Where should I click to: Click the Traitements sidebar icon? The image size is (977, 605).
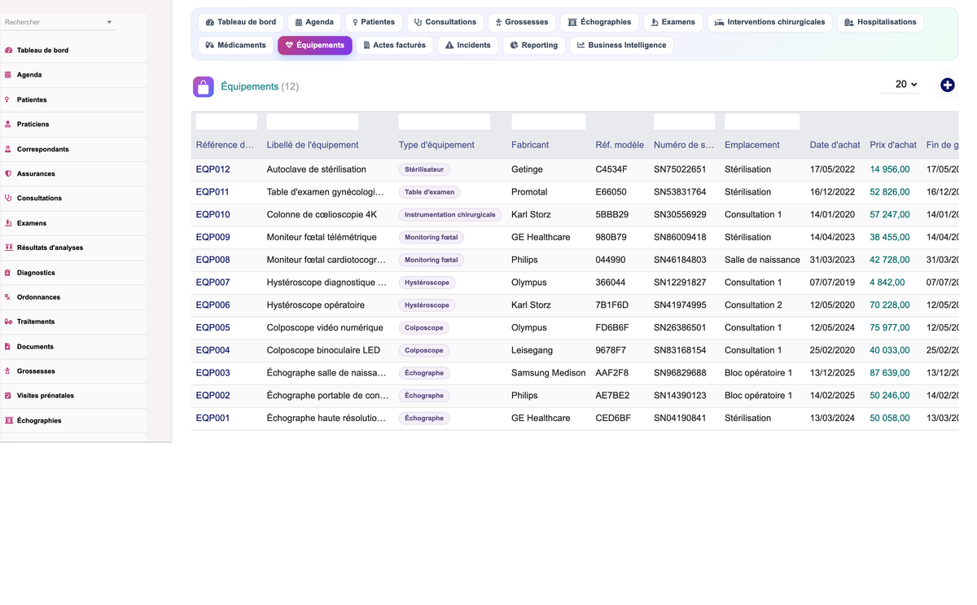pyautogui.click(x=8, y=322)
